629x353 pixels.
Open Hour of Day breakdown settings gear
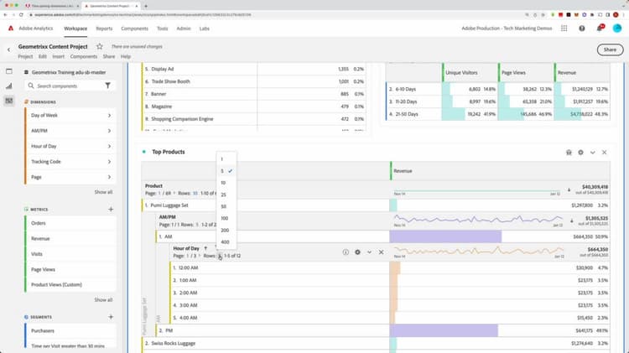[357, 252]
